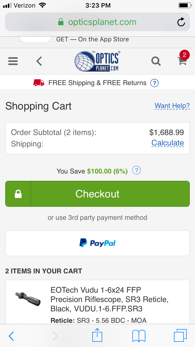The image size is (195, 347).
Task: Tap the site header back chevron
Action: (x=39, y=61)
